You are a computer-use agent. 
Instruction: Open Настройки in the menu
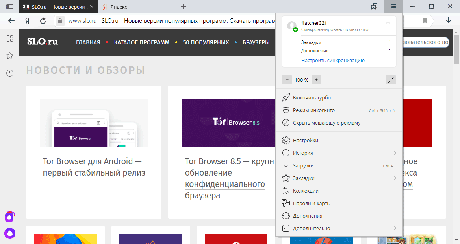(339, 140)
